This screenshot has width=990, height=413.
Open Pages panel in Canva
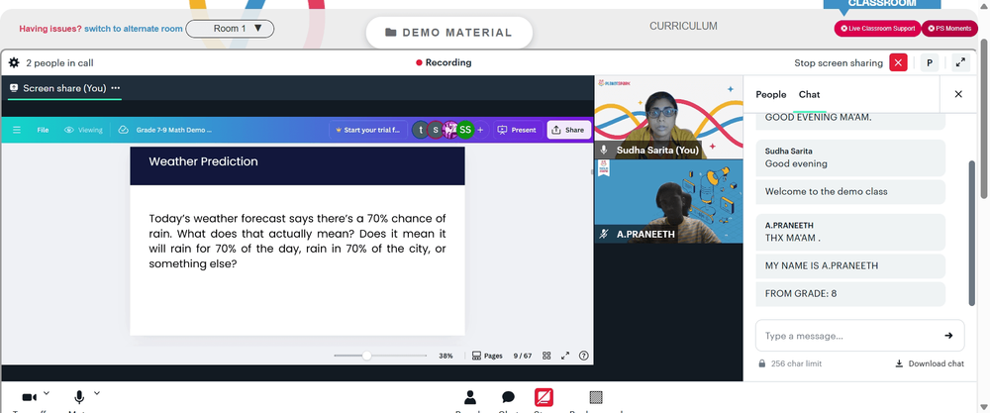pyautogui.click(x=487, y=356)
